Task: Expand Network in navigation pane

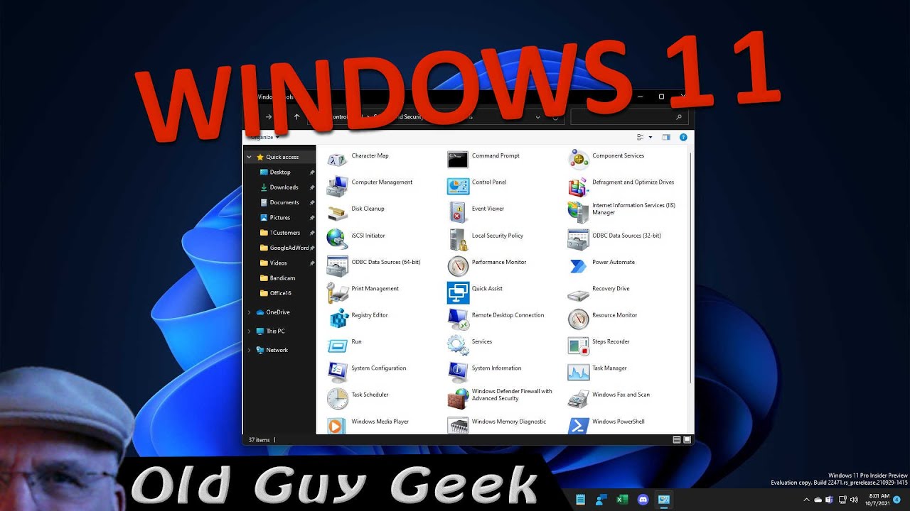Action: [x=250, y=351]
